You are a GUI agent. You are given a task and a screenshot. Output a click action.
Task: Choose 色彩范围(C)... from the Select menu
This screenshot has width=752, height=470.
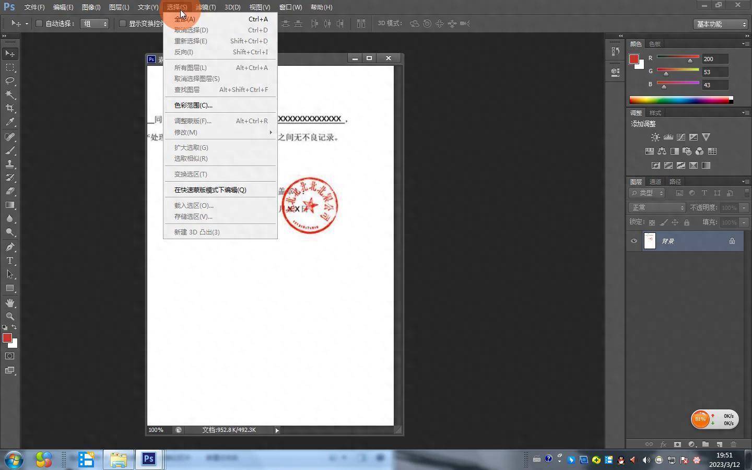pyautogui.click(x=193, y=105)
